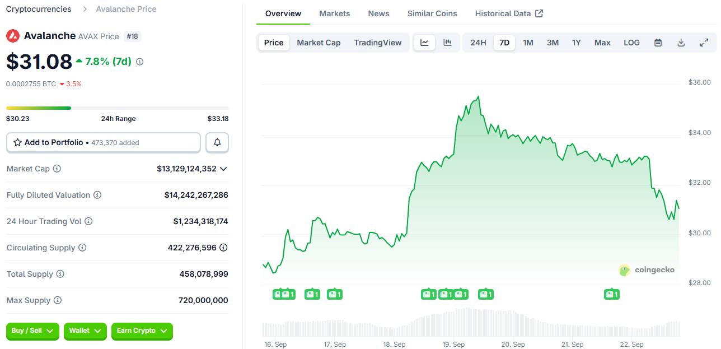
Task: Open the Similar Coins tab
Action: click(x=432, y=13)
